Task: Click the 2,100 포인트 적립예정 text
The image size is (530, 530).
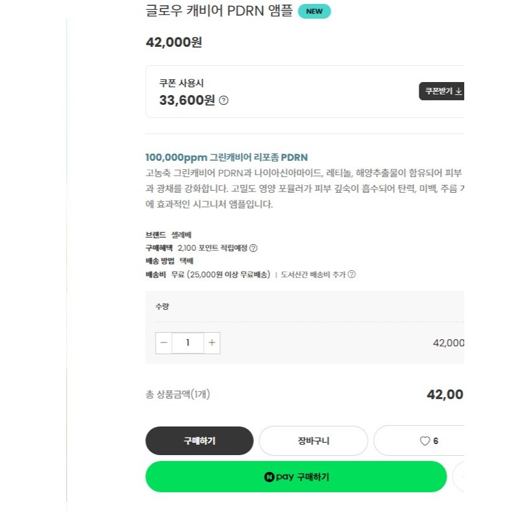Action: (x=213, y=248)
